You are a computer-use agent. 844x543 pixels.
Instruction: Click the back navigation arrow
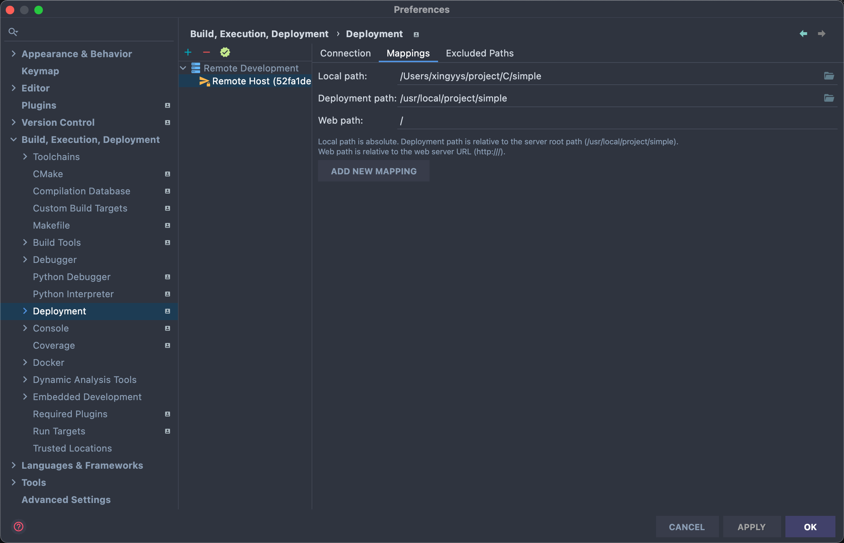click(803, 34)
